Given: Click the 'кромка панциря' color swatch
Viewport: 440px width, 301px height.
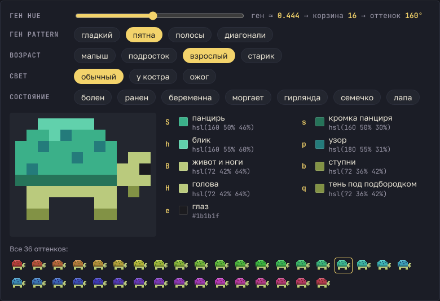Looking at the screenshot, I should coord(320,122).
